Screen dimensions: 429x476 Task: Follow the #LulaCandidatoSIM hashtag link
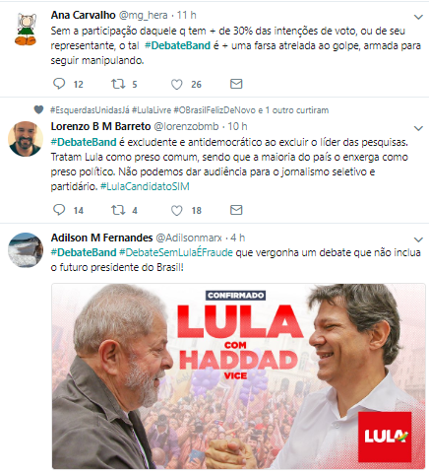click(x=145, y=186)
